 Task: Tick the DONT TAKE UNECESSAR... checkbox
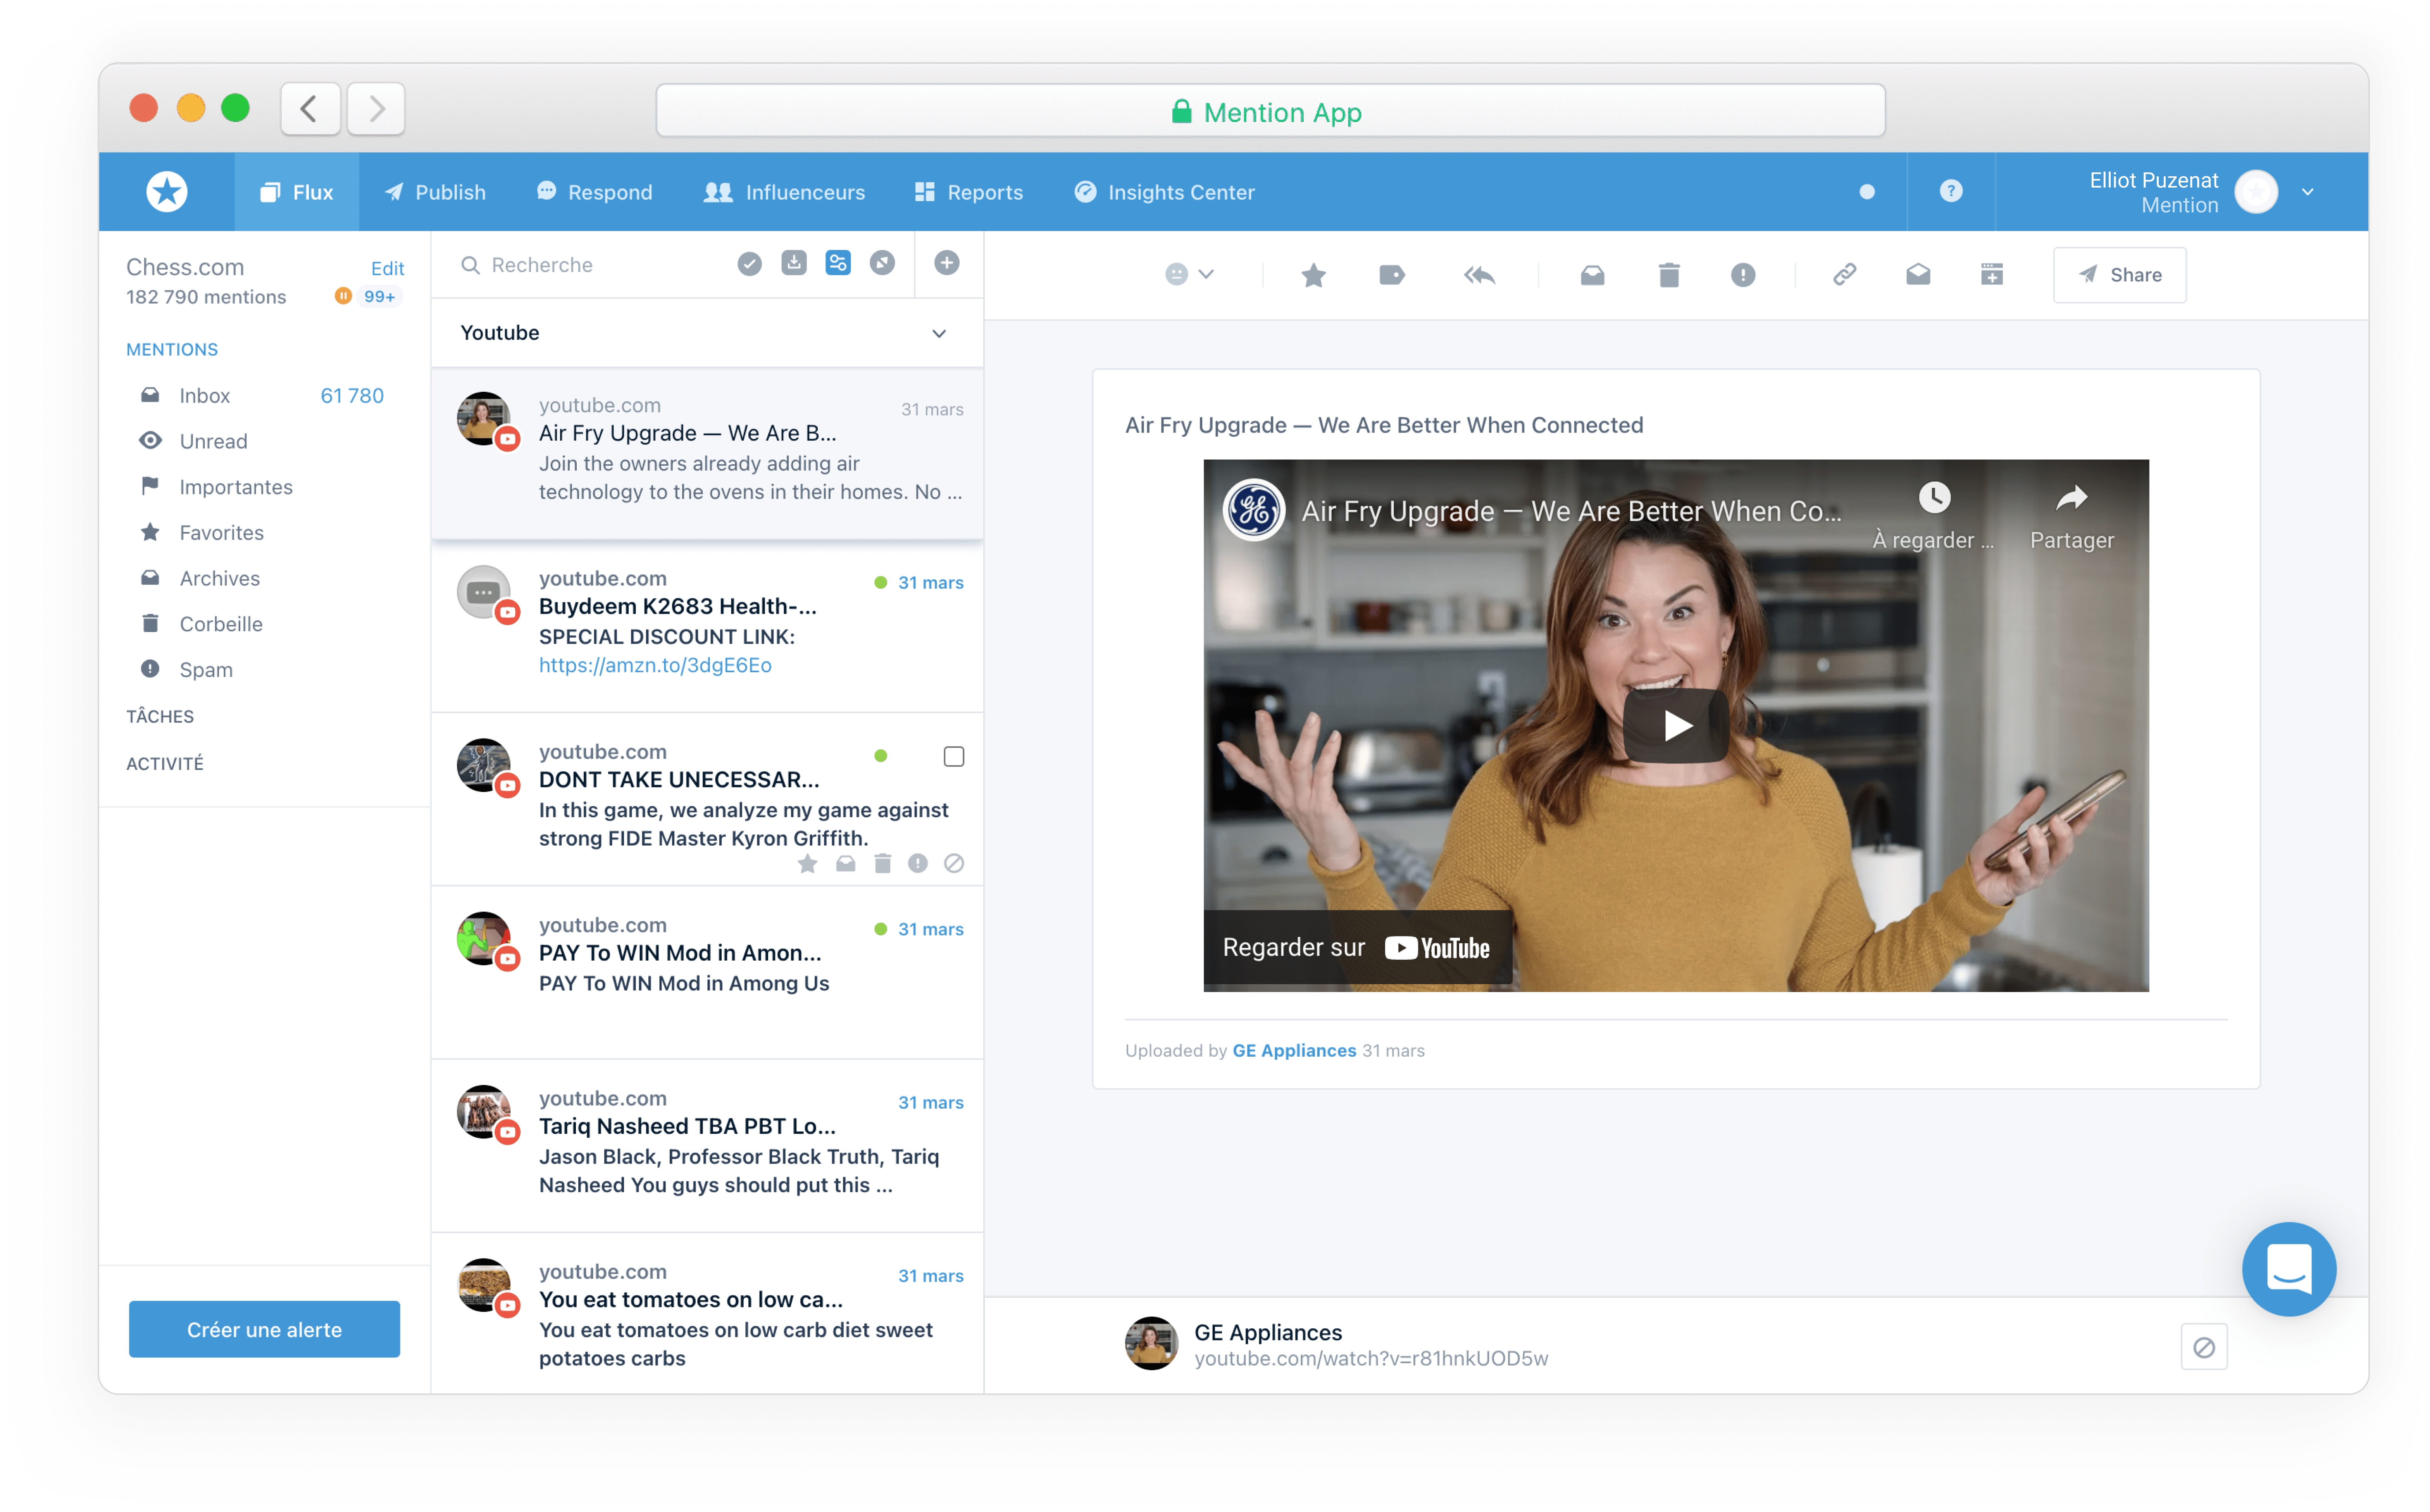[x=954, y=757]
